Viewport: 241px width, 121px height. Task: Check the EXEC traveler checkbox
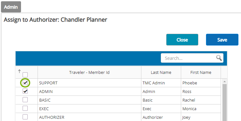pos(25,108)
